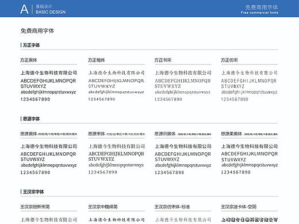Click ABCDEFGHIJKLMNOPQR line under 思源宋体

[x=116, y=154]
